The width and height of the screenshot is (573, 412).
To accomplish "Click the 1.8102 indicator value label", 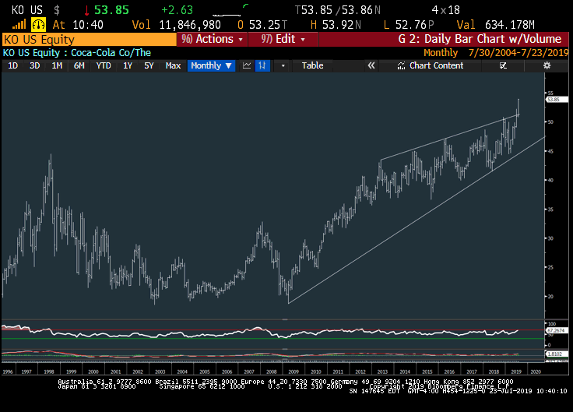I will pyautogui.click(x=556, y=354).
